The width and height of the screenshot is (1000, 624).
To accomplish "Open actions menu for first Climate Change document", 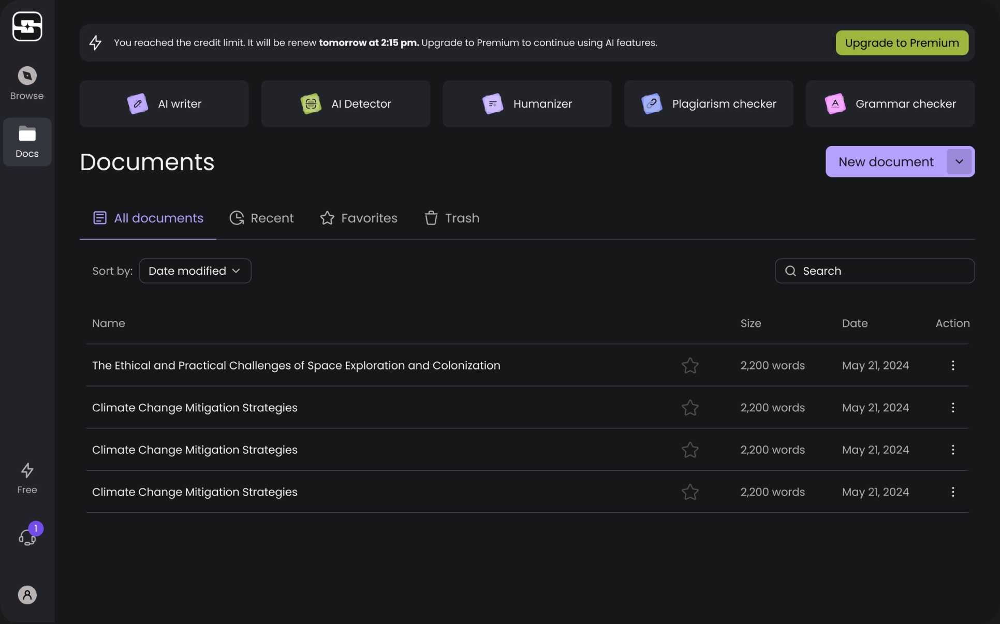I will coord(952,408).
